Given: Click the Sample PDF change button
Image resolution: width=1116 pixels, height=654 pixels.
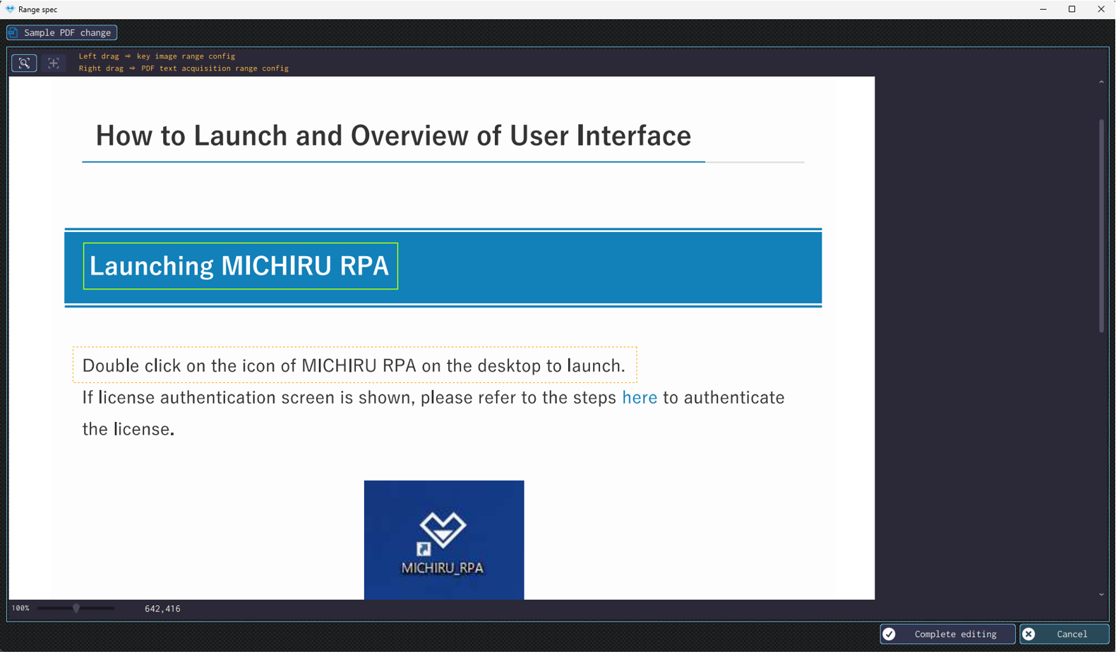Looking at the screenshot, I should pyautogui.click(x=62, y=32).
